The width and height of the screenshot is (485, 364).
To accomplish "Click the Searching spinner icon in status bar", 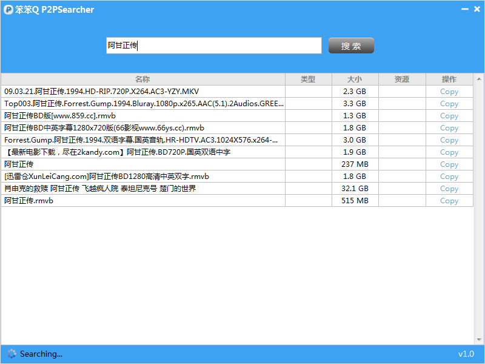I will (x=12, y=354).
